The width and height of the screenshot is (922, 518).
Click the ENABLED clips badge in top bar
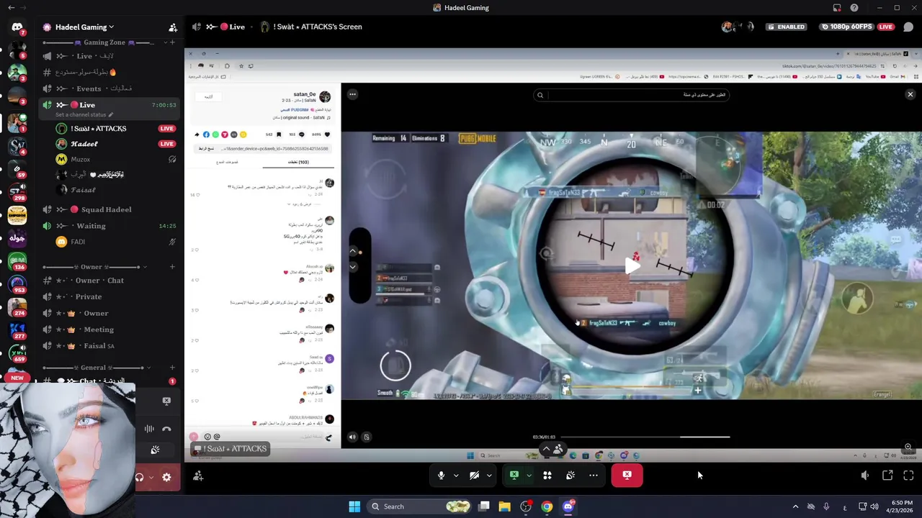[x=787, y=27]
